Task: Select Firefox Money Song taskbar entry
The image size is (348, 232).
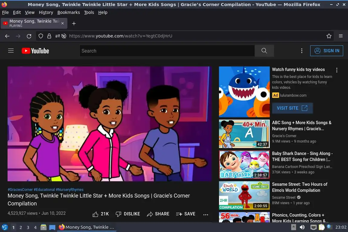Action: pos(87,227)
